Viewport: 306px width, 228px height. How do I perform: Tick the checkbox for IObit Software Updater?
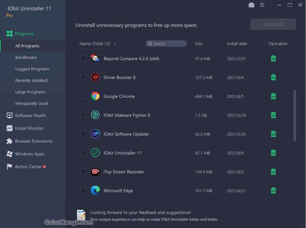click(83, 134)
